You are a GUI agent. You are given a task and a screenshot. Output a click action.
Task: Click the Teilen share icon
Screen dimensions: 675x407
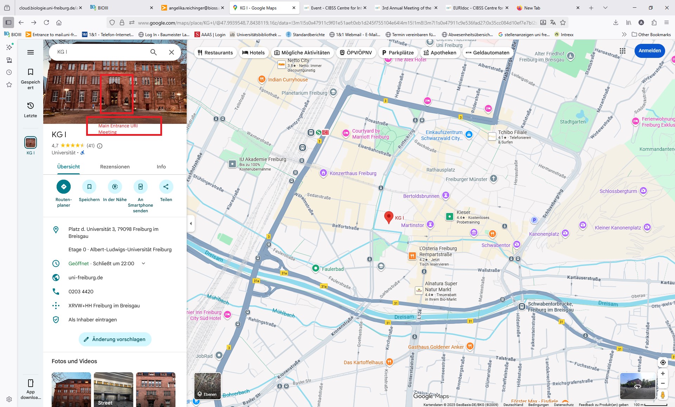click(x=166, y=187)
